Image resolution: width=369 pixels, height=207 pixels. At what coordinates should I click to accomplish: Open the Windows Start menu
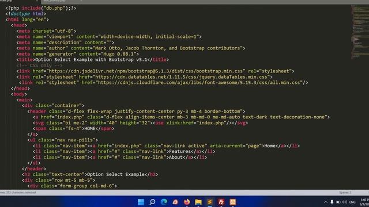(141, 202)
